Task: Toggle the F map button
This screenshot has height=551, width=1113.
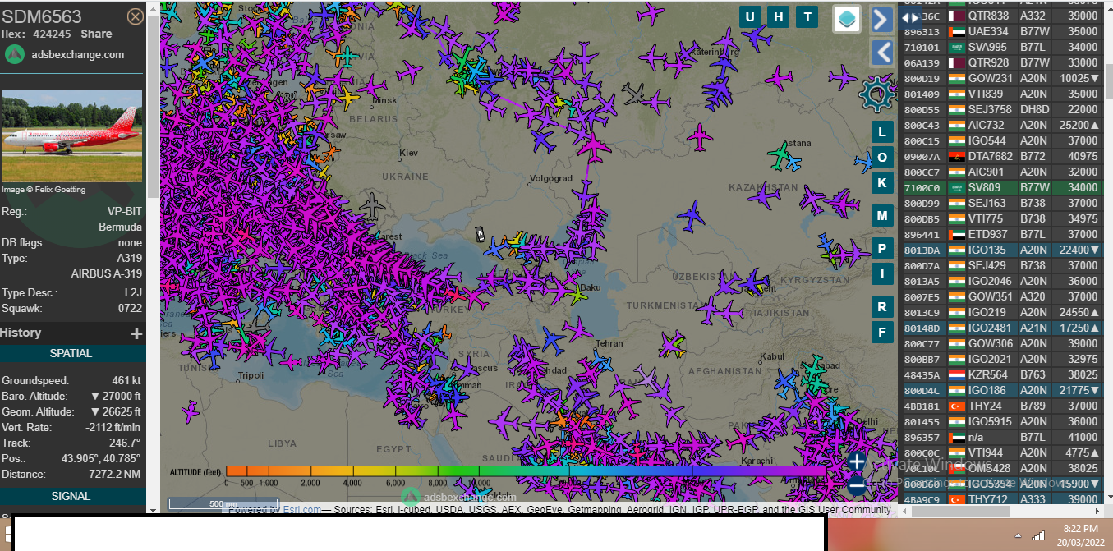Action: pyautogui.click(x=882, y=332)
